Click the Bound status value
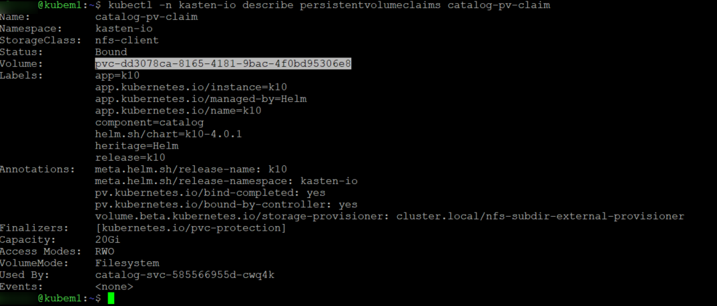Image resolution: width=717 pixels, height=306 pixels. (111, 52)
